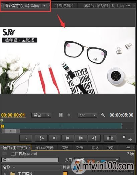Select the 项目: 工厂视频 tab
Image resolution: width=137 pixels, height=175 pixels.
[15, 148]
